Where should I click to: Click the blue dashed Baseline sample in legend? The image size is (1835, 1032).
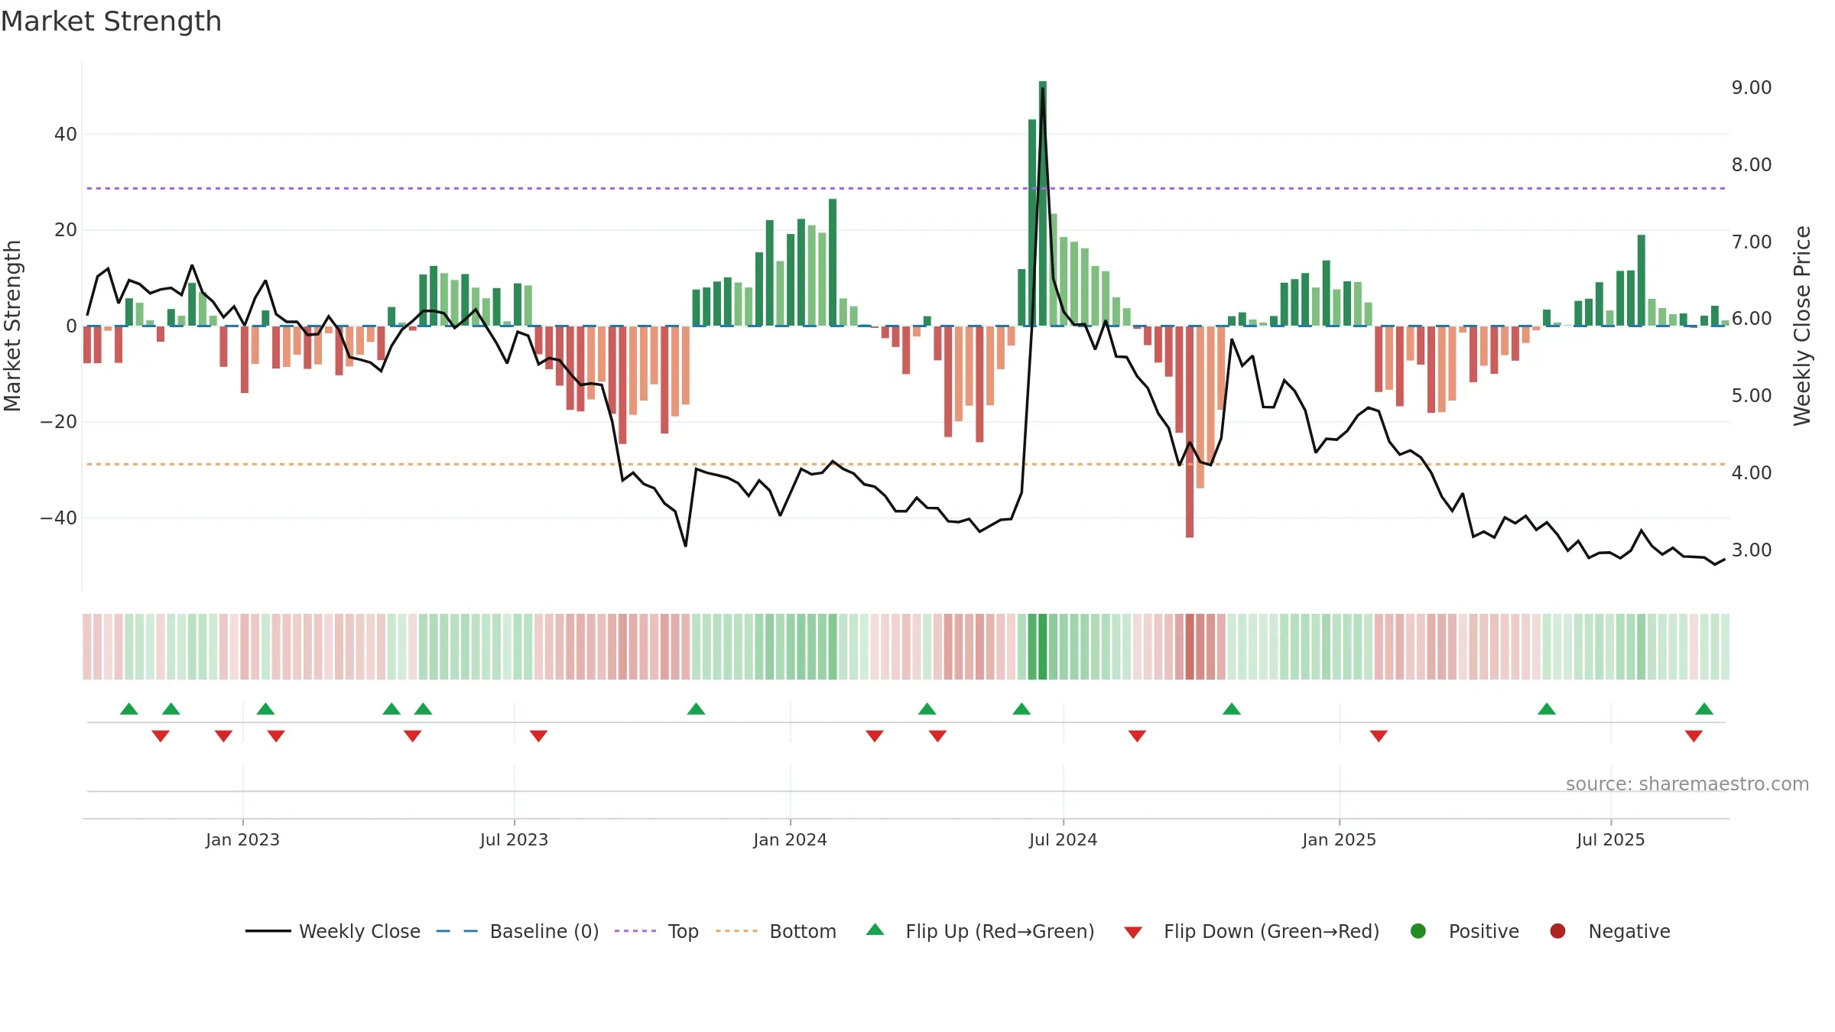click(x=457, y=931)
